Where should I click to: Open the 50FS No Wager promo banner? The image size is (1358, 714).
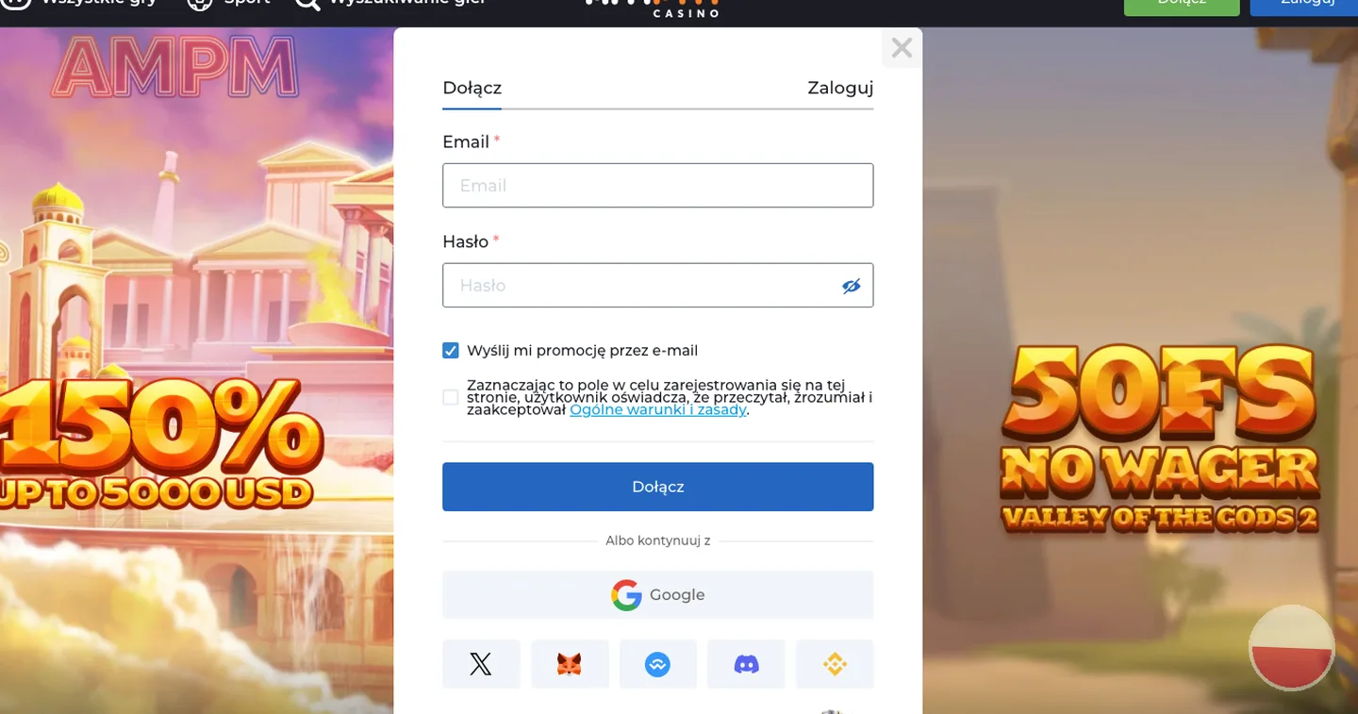(x=1159, y=439)
